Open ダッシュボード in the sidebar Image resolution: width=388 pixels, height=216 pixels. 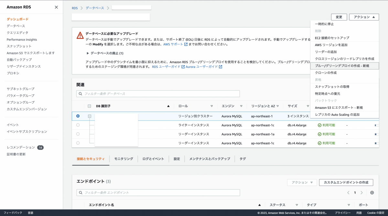pyautogui.click(x=17, y=19)
